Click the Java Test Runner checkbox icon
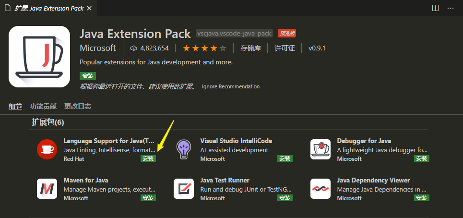 pos(184,189)
